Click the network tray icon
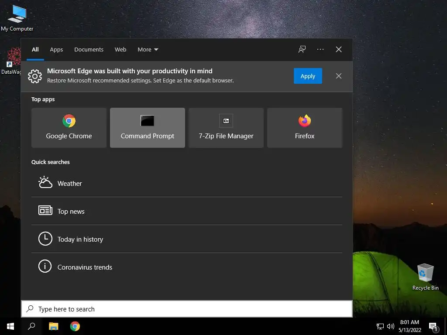 [x=380, y=326]
